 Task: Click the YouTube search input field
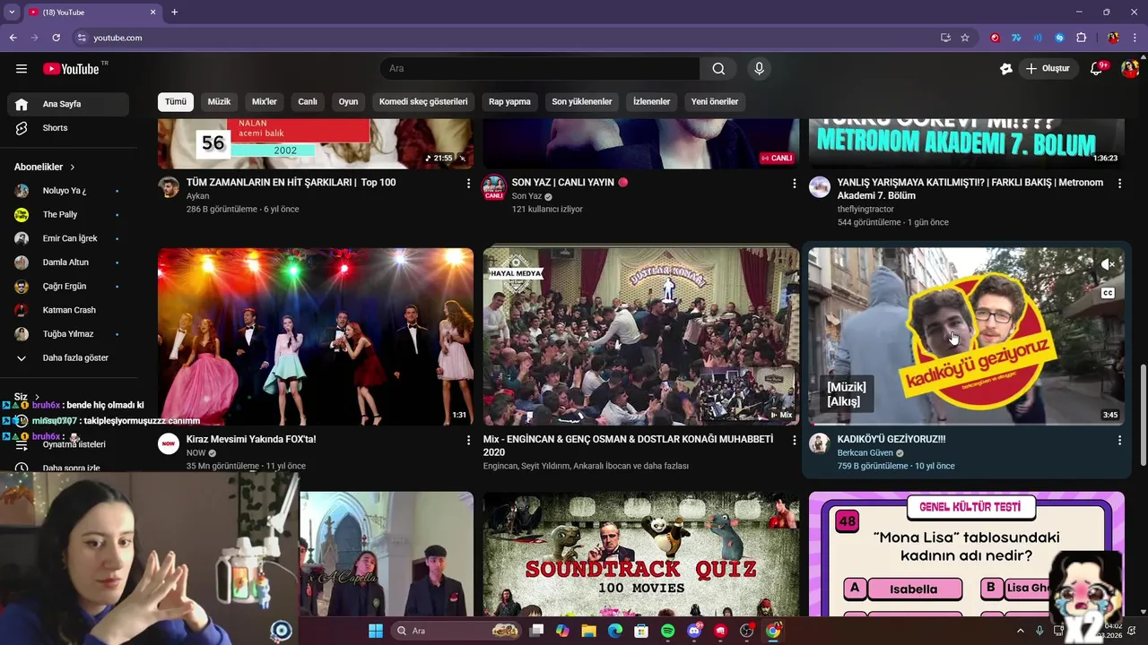click(540, 69)
